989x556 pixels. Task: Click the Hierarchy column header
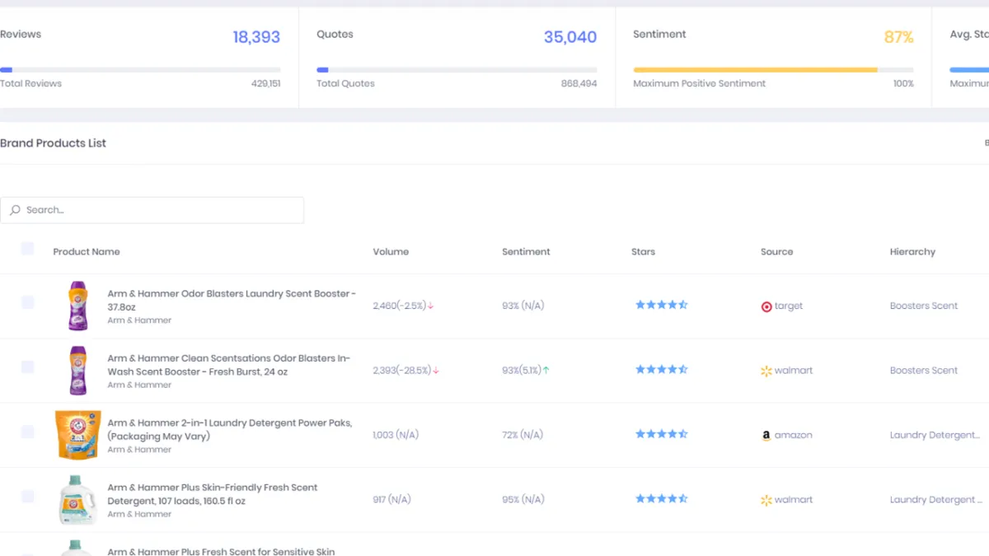point(912,252)
